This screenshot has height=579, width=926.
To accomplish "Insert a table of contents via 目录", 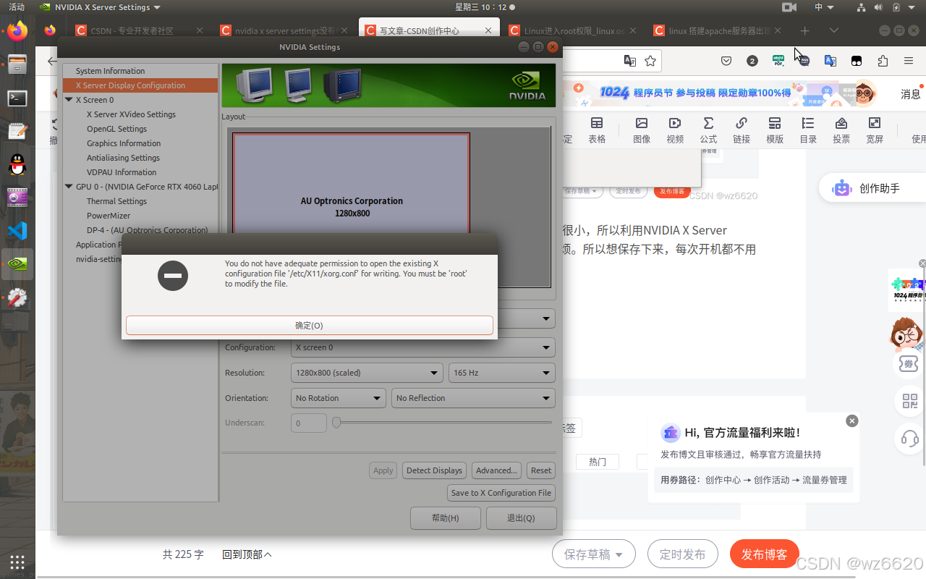I will pos(808,130).
